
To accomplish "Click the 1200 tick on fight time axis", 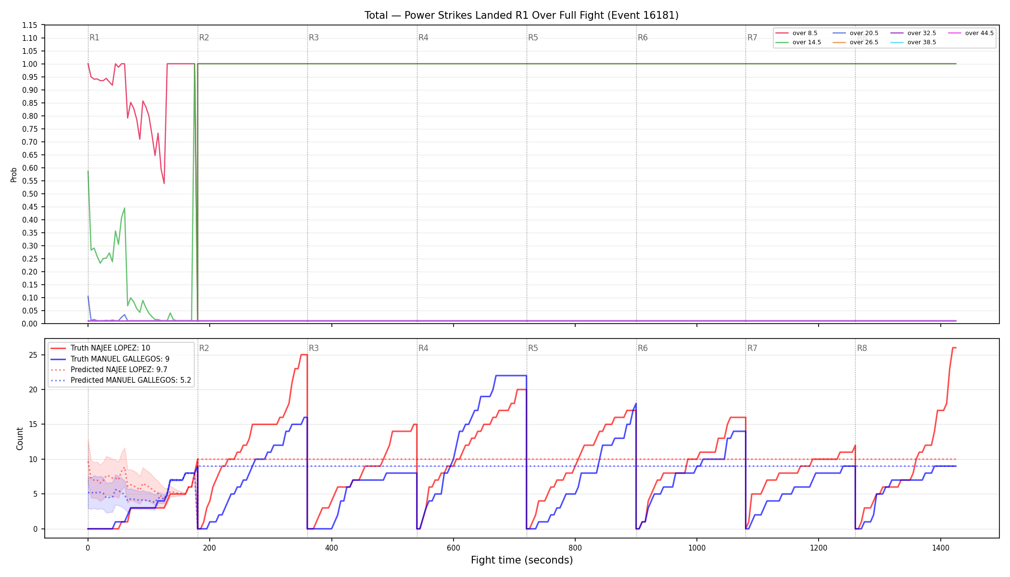I will click(819, 547).
